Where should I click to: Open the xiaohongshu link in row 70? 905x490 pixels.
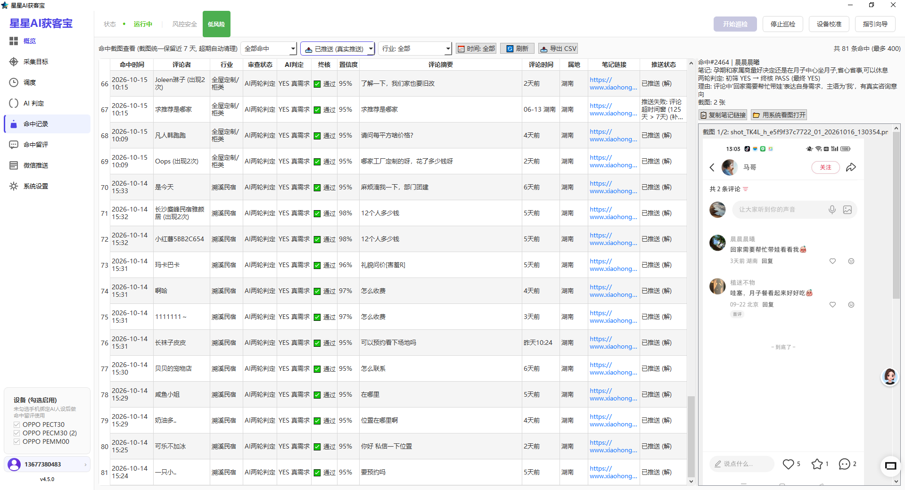(613, 188)
